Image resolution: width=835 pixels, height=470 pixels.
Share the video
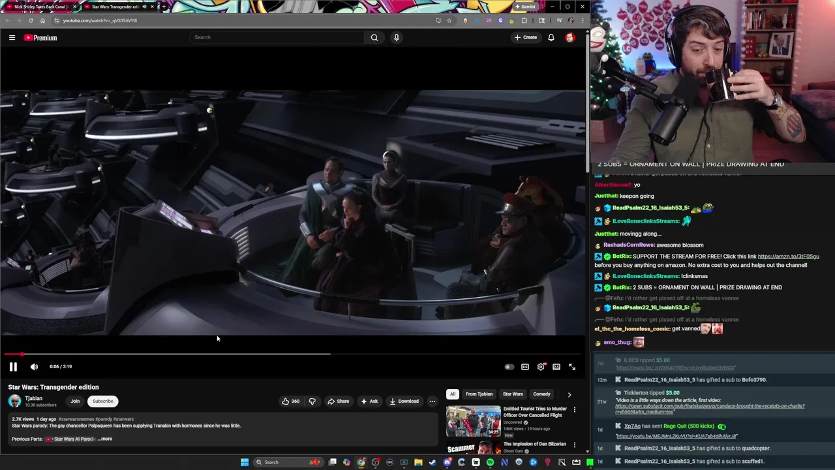point(338,401)
